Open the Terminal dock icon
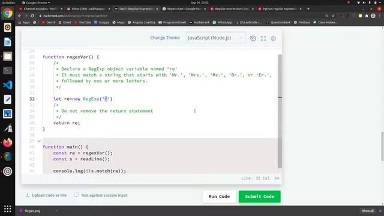 [x=8, y=71]
